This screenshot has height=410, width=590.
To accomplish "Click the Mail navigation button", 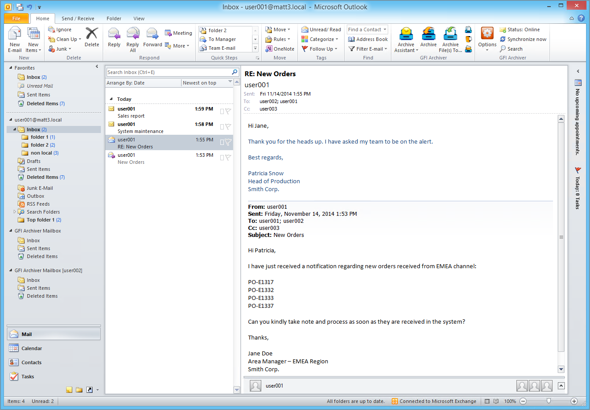I will 54,334.
